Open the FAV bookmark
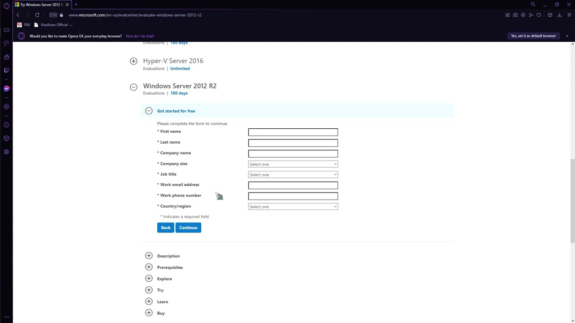The image size is (575, 323). tap(24, 25)
